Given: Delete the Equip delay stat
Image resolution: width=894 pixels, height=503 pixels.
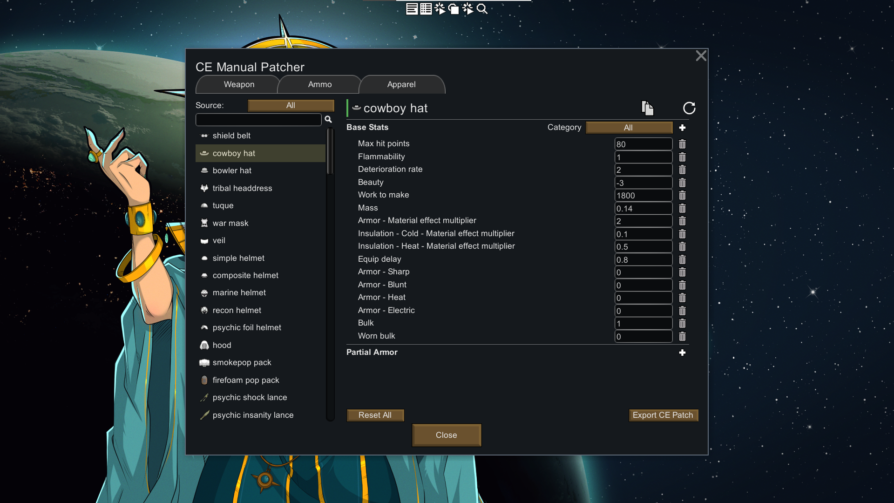Looking at the screenshot, I should [682, 259].
